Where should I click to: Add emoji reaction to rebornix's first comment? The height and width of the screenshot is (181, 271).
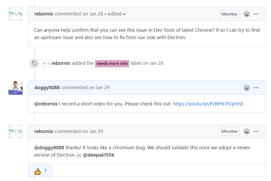click(x=247, y=14)
